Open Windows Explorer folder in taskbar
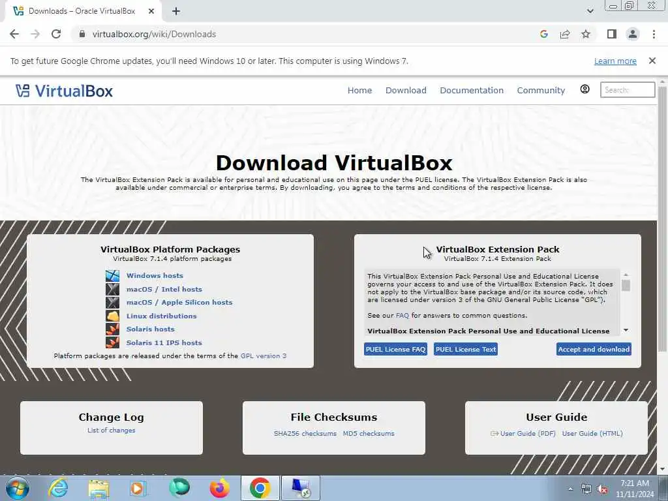668x501 pixels. pyautogui.click(x=99, y=488)
